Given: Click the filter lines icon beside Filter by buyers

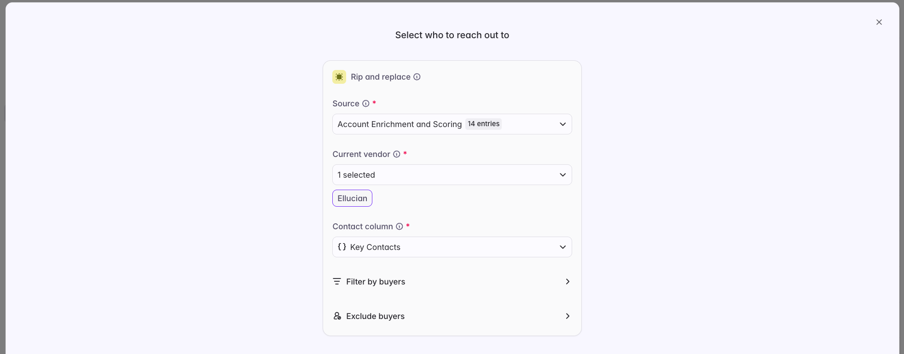Looking at the screenshot, I should click(x=337, y=281).
